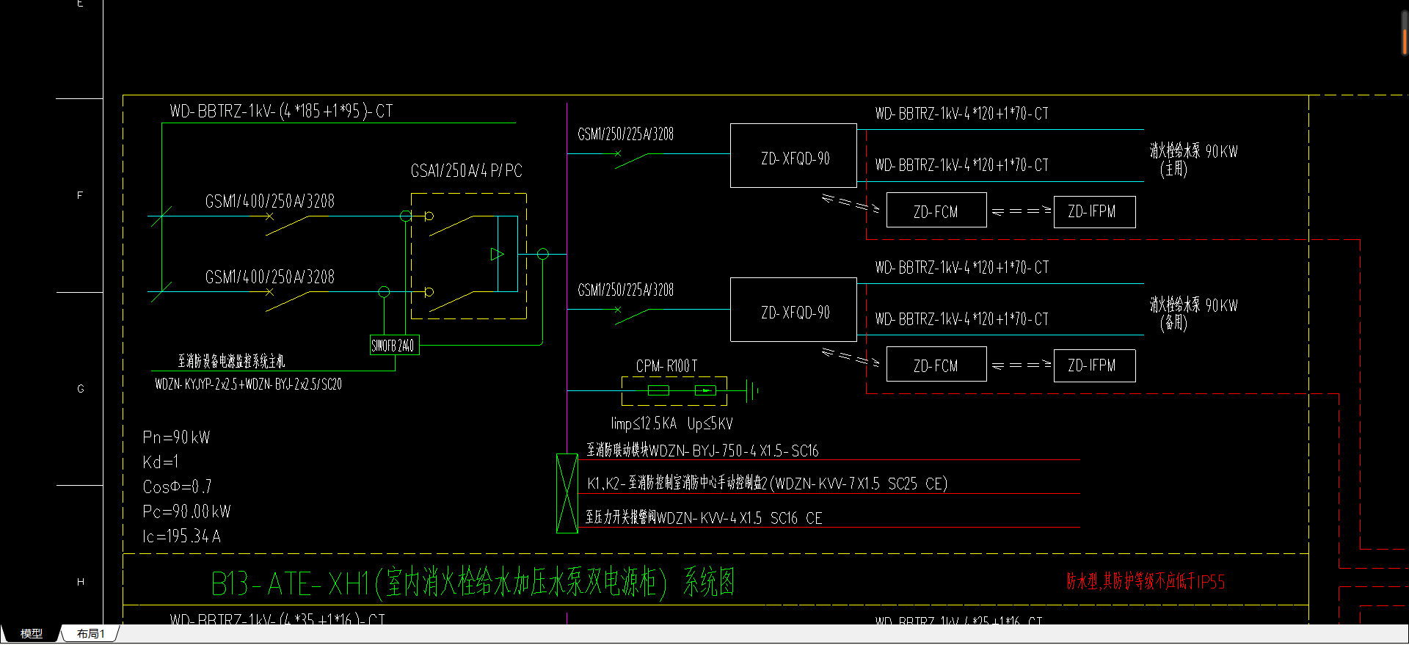Pick the triangle symbol inside the transfer switch
Viewport: 1409px width, 645px height.
[498, 254]
